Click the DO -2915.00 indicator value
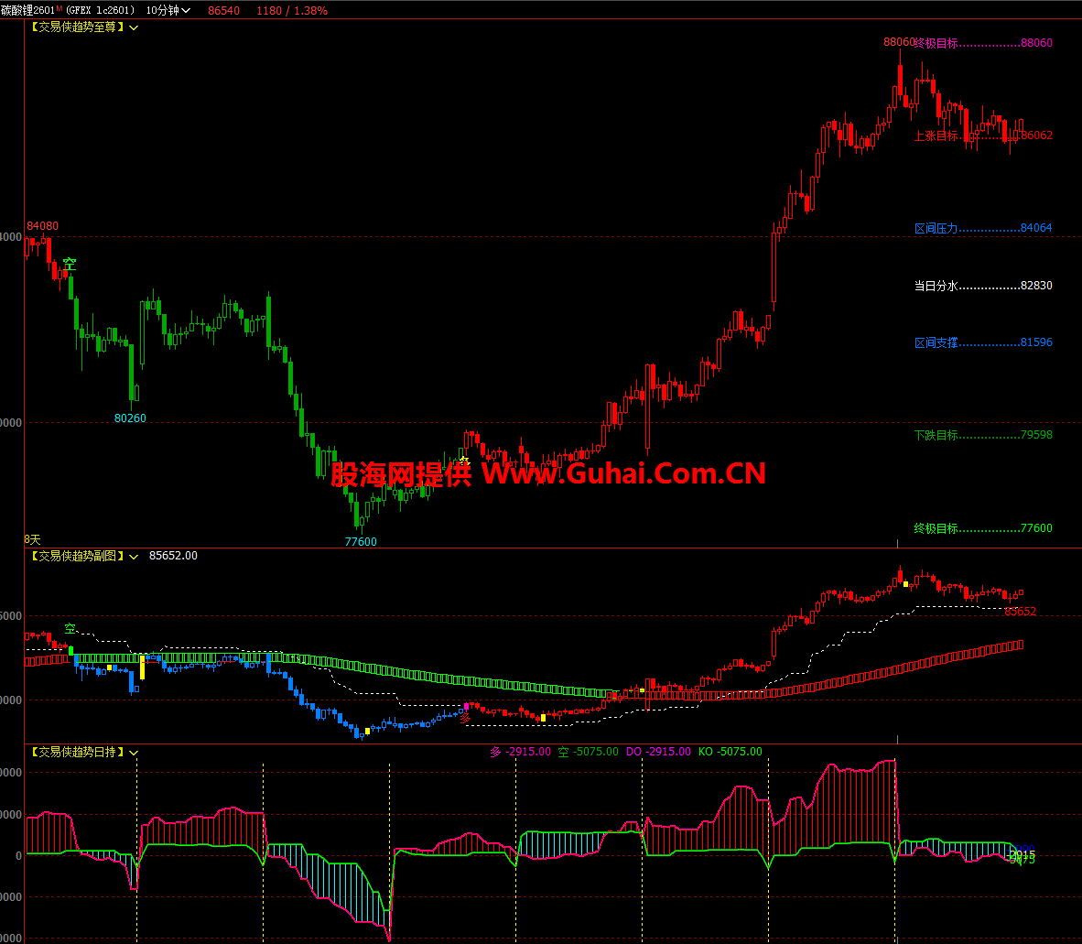 pos(658,752)
